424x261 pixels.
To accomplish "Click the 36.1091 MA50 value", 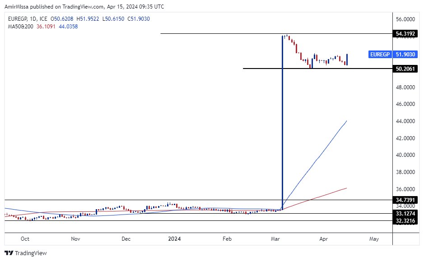I will pos(46,27).
